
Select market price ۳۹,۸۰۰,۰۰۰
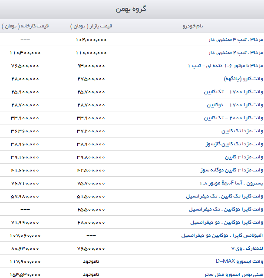pos(91,157)
